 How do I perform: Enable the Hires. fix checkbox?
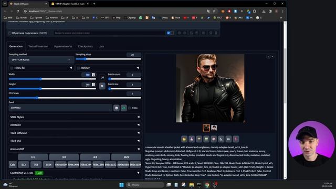coord(12,68)
